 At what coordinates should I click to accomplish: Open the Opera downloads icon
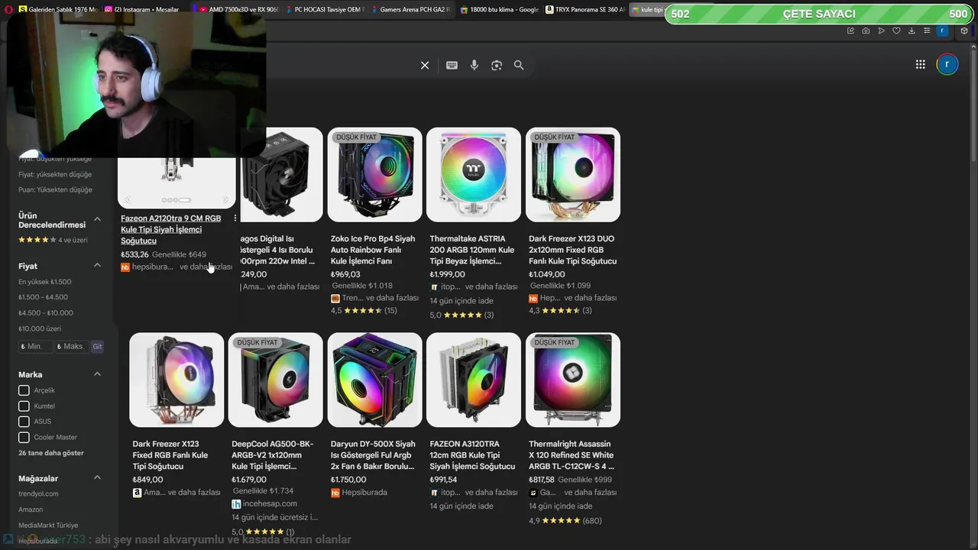912,31
